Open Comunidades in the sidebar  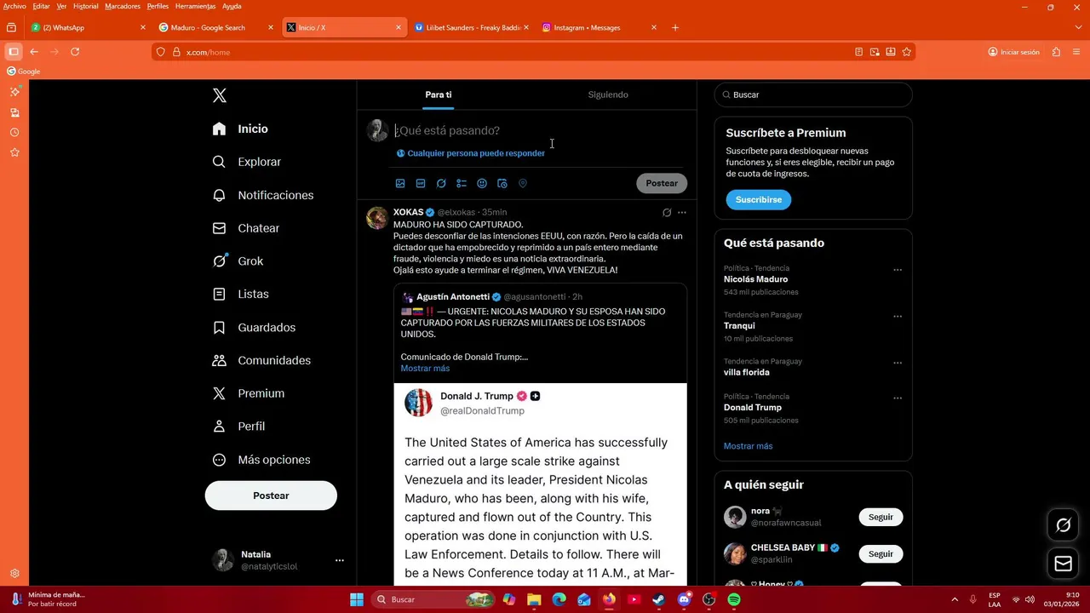[x=261, y=360]
